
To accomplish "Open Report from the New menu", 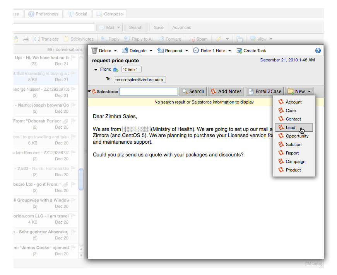I will click(294, 153).
